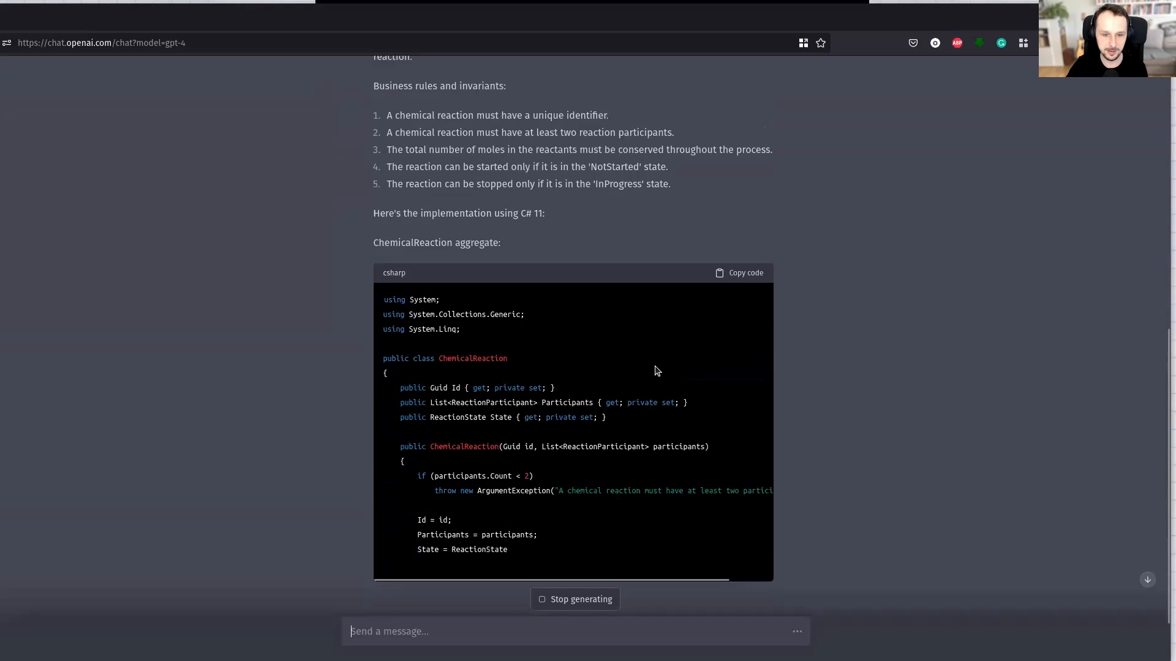Click the grid arrow icon in address bar
The image size is (1176, 661).
tap(804, 43)
